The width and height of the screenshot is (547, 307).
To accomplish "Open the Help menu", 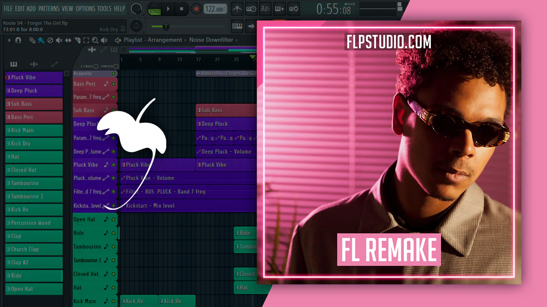I will 120,9.
